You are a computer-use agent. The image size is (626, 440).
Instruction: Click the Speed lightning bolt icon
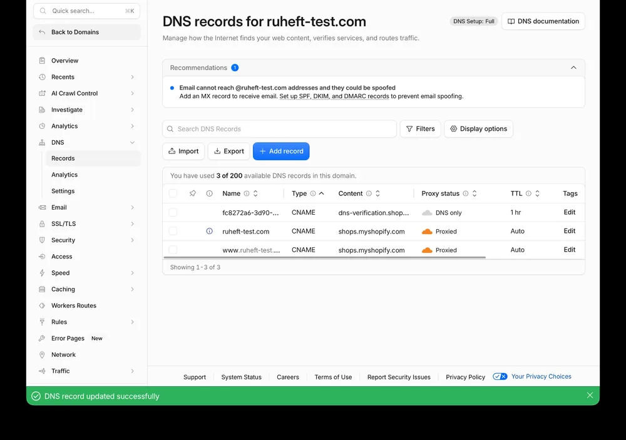(42, 273)
